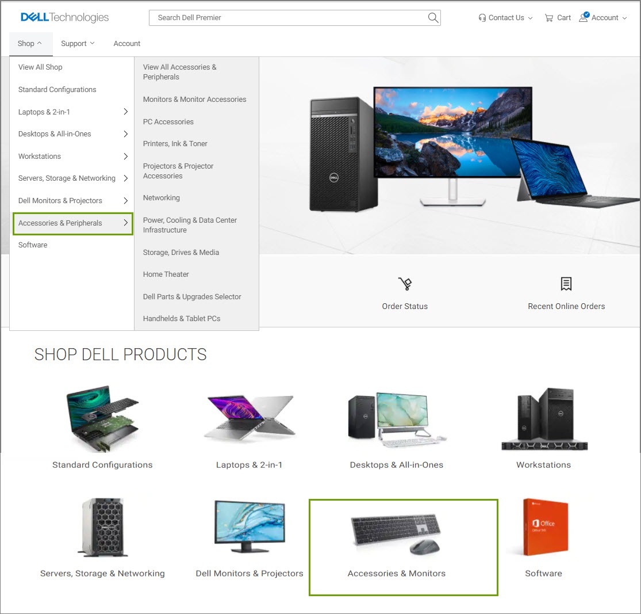Choose Handhelds & Tablet PCs
The height and width of the screenshot is (614, 641).
[x=182, y=318]
